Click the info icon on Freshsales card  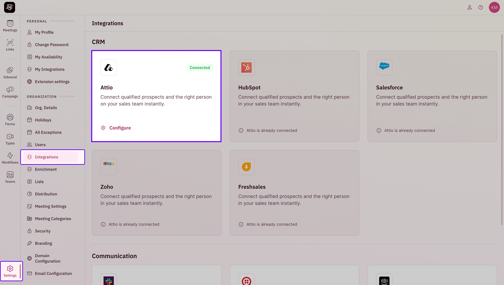[241, 224]
